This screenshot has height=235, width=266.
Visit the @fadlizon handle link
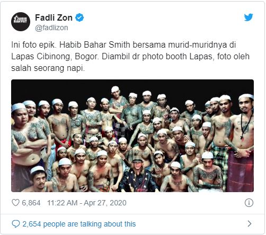click(x=51, y=28)
